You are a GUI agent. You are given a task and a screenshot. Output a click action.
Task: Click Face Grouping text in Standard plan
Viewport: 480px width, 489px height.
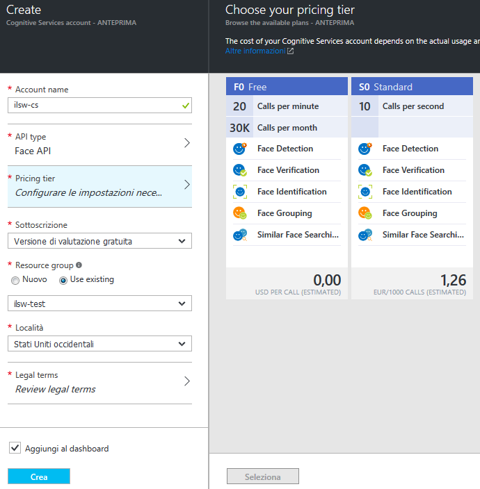(410, 213)
